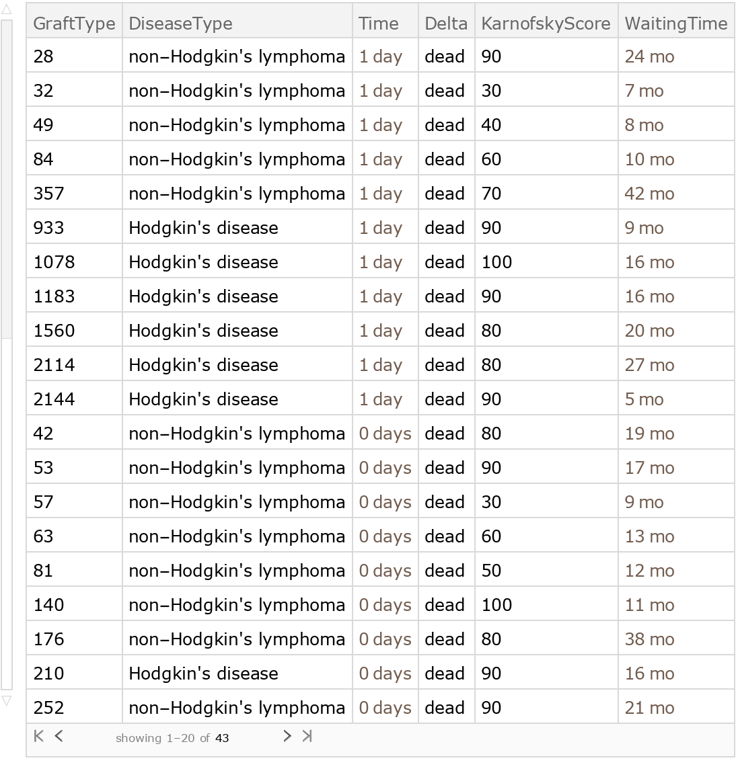Select the GraftType cell with value 933

(x=48, y=228)
